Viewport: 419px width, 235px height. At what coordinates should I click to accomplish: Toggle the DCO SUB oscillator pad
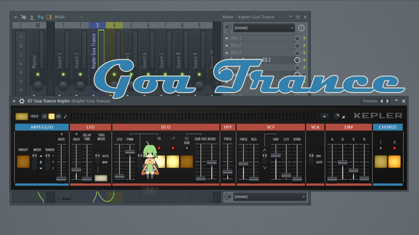(x=186, y=161)
